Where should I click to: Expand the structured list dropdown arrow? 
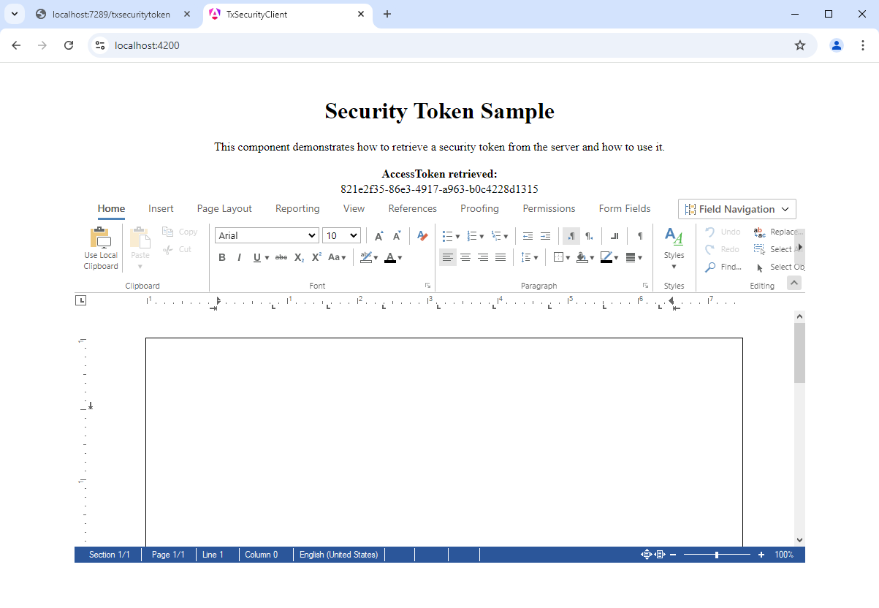point(506,237)
